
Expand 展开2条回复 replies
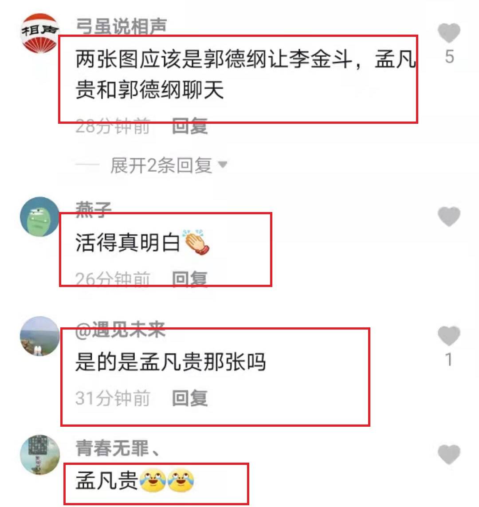coord(161,165)
